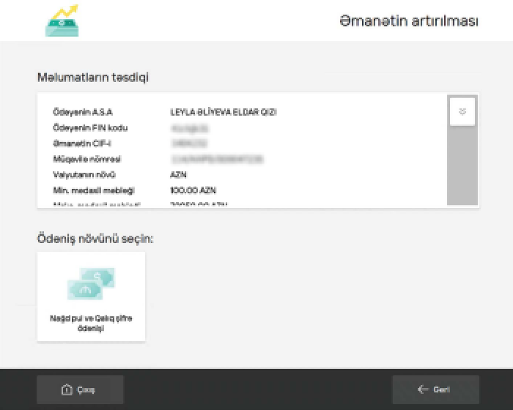Click the gray scrollbar track in details panel
This screenshot has height=410, width=513.
point(462,165)
